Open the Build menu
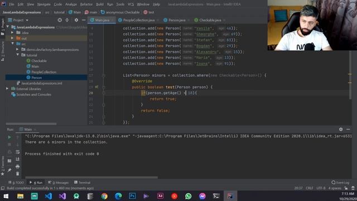Screen dimensions: 357x201 pos(99,4)
